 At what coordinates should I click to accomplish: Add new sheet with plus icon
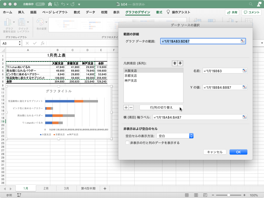105,188
